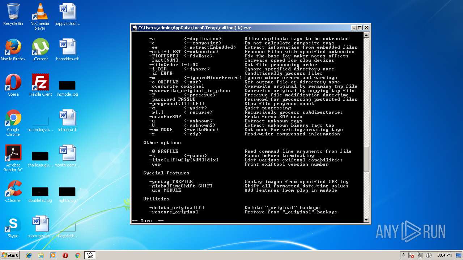Click the "-restore_original" option text
This screenshot has height=260, width=463.
(174, 212)
